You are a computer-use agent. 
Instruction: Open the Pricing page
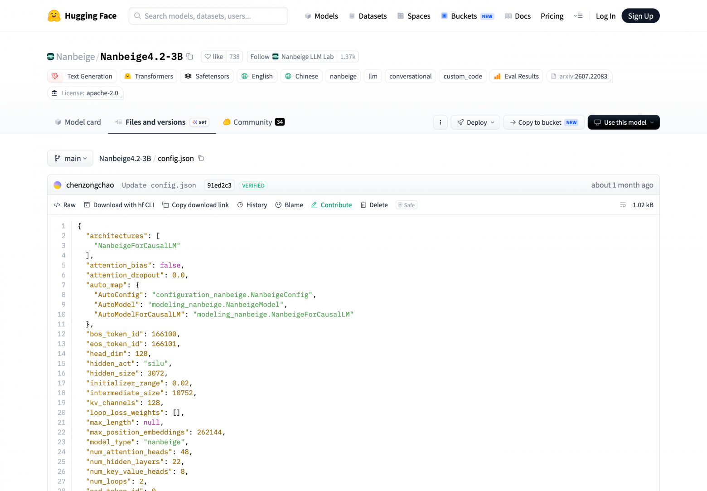(552, 16)
